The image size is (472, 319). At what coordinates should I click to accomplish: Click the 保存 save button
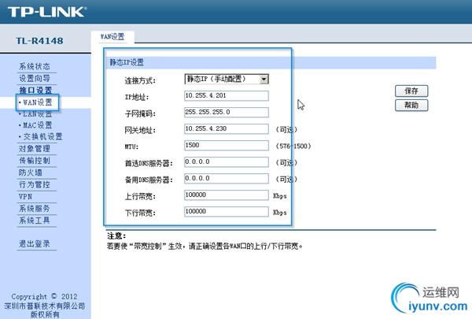click(411, 91)
